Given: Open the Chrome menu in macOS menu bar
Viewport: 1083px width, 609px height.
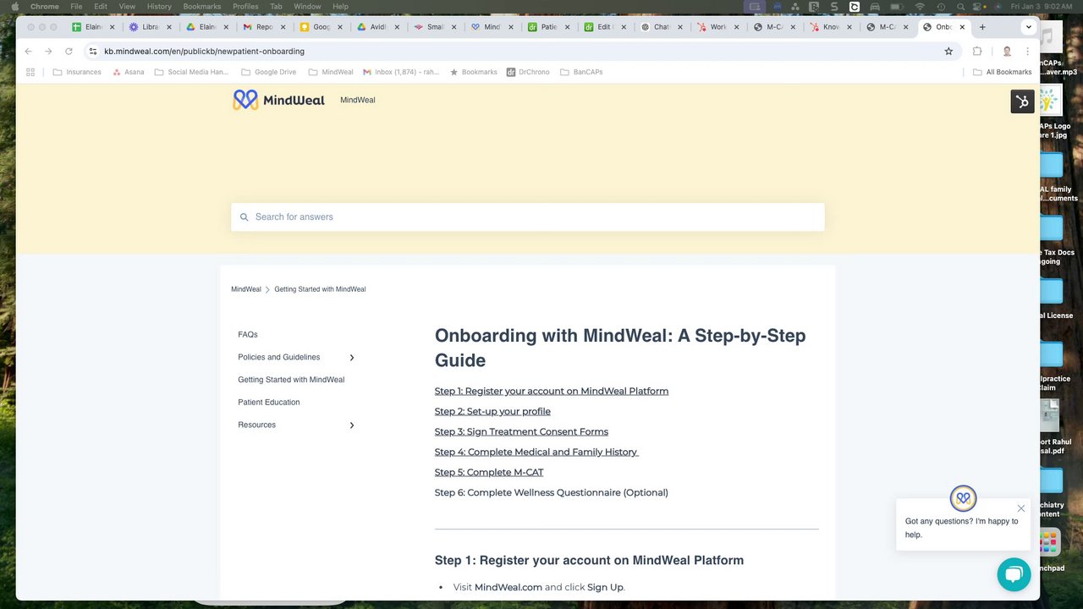Looking at the screenshot, I should click(x=45, y=6).
